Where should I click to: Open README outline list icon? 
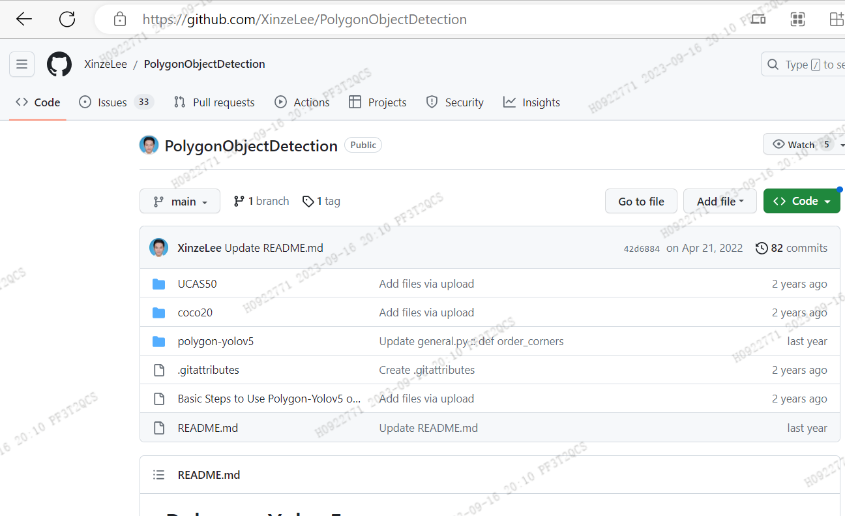click(158, 475)
